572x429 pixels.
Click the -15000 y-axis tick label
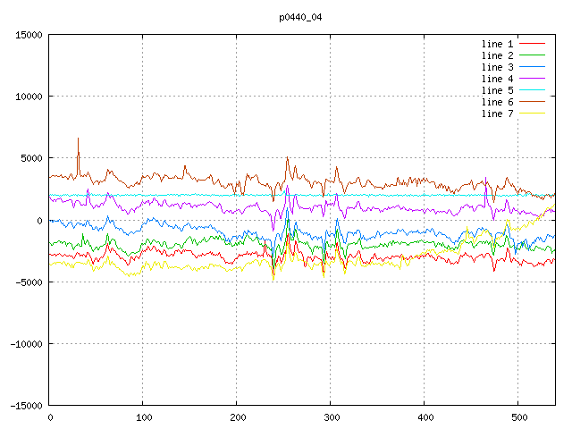coord(24,406)
